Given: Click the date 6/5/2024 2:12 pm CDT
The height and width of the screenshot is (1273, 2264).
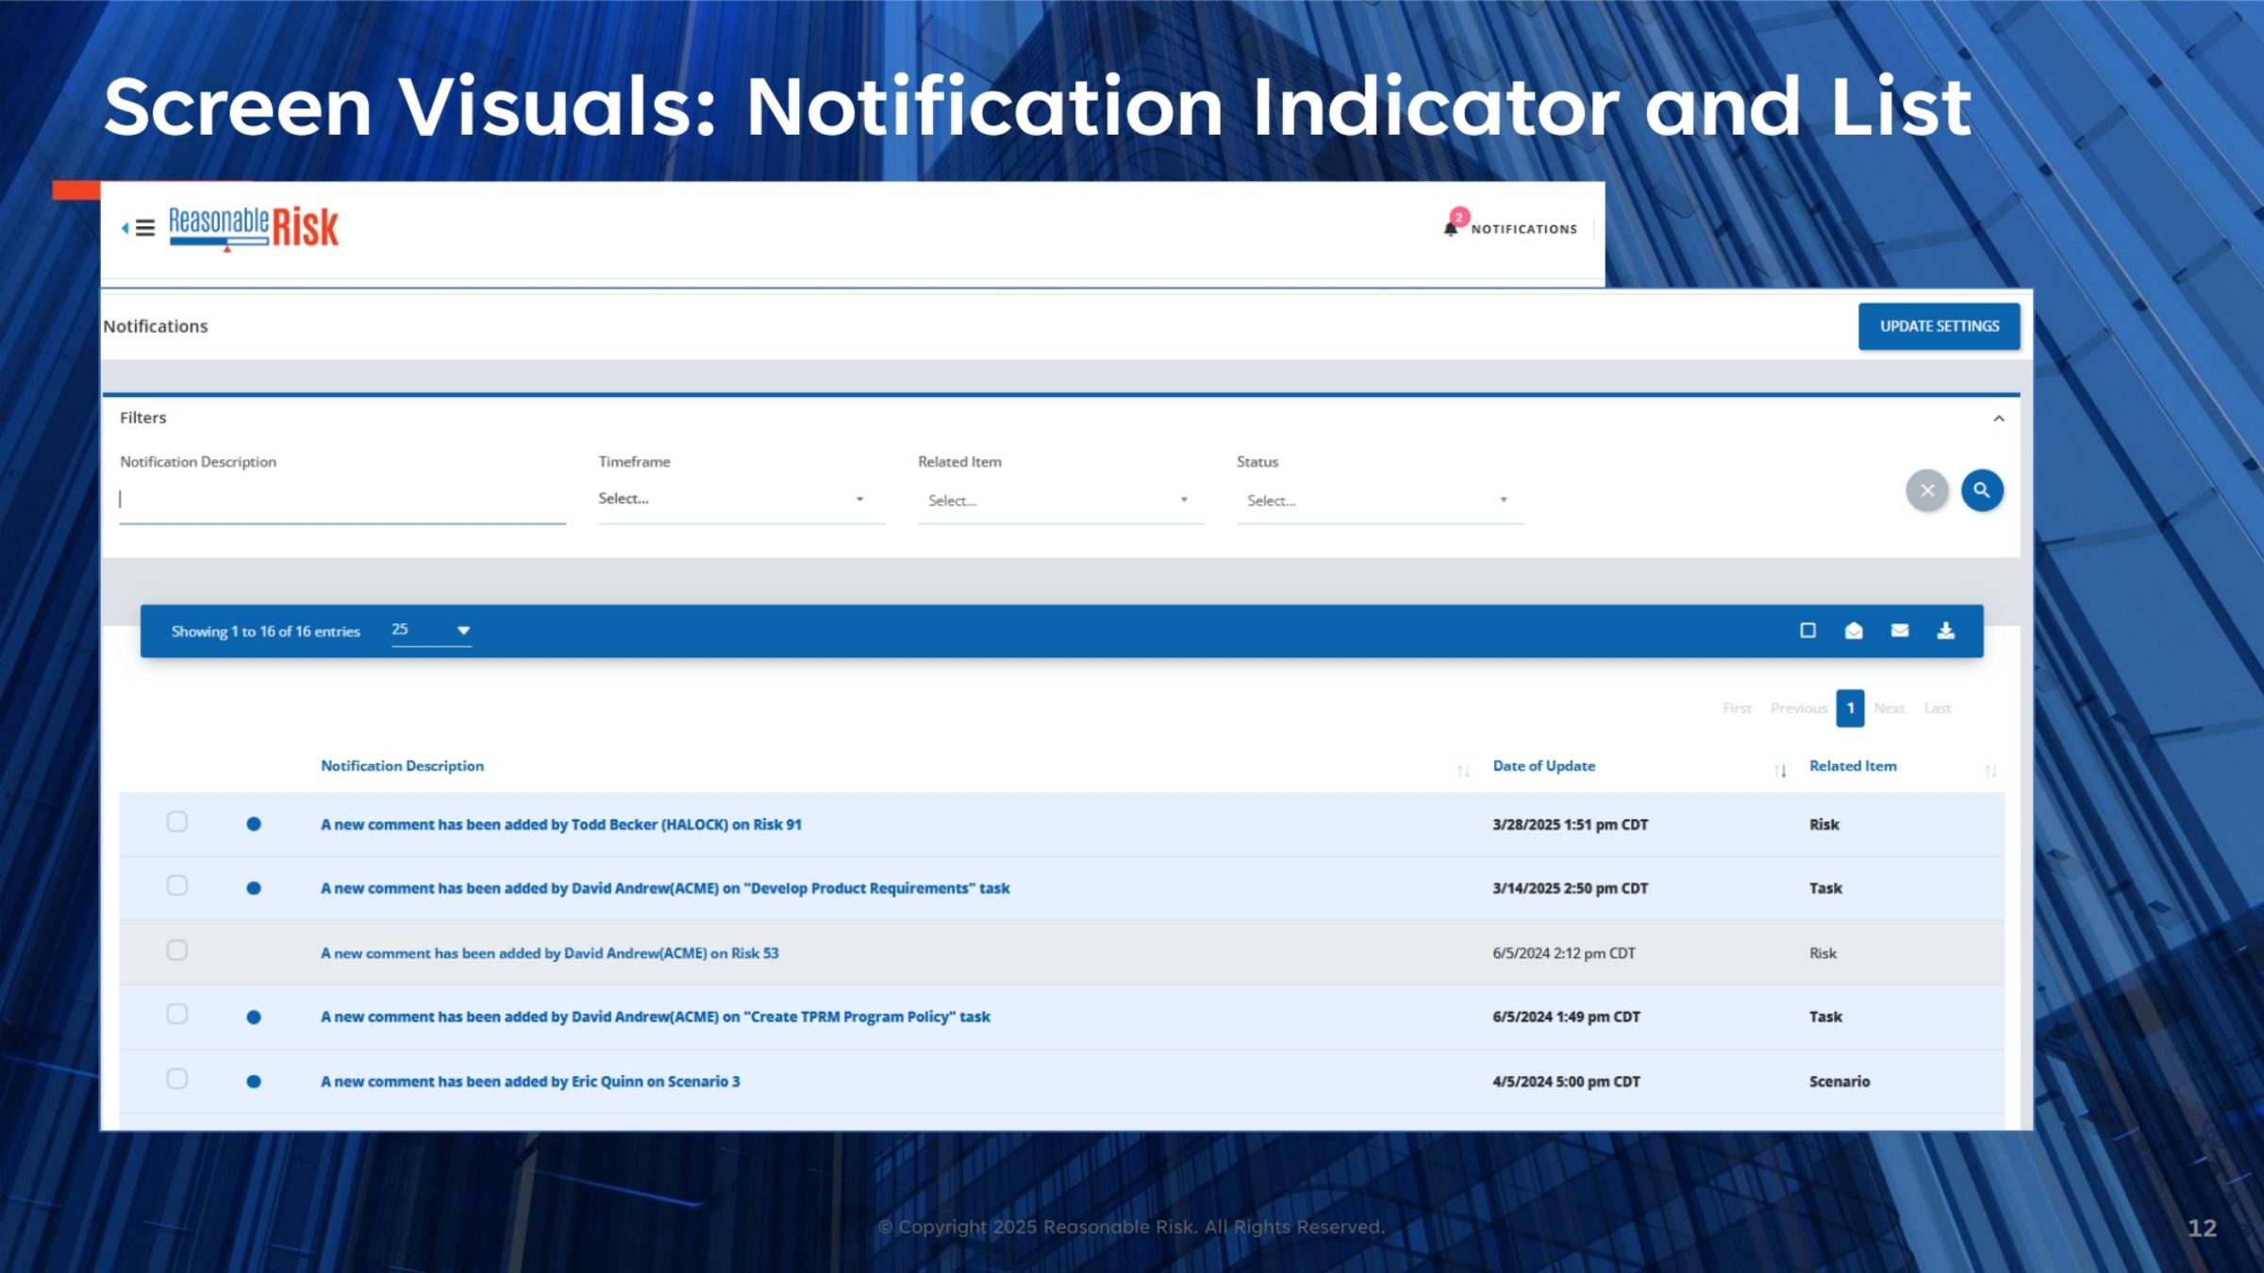Looking at the screenshot, I should (x=1563, y=953).
